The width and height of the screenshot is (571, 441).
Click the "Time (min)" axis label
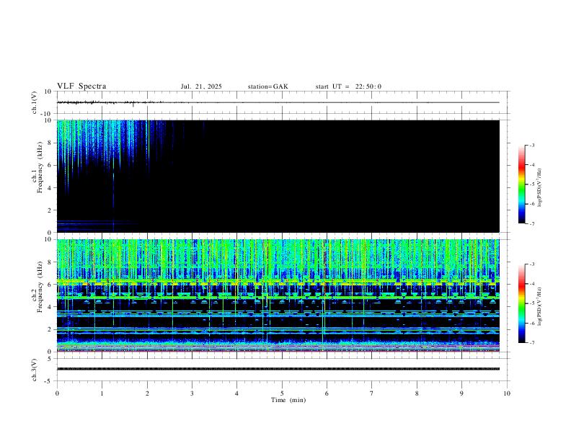point(288,400)
